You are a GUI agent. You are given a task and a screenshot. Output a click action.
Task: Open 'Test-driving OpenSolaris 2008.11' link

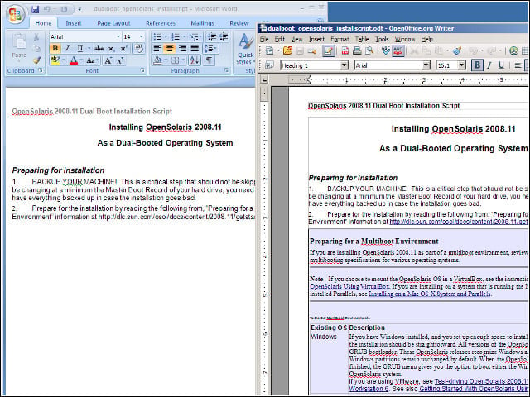pos(481,381)
